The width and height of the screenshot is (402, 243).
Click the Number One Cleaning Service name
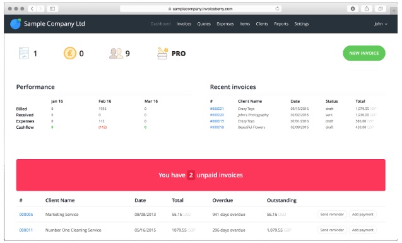click(73, 230)
